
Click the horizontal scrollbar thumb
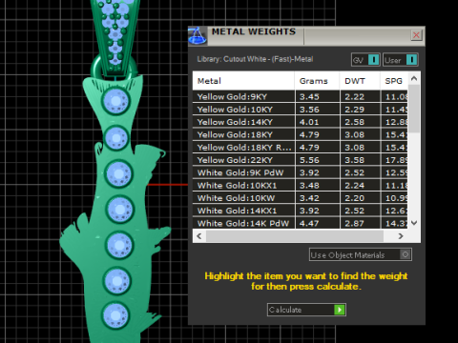(295, 236)
